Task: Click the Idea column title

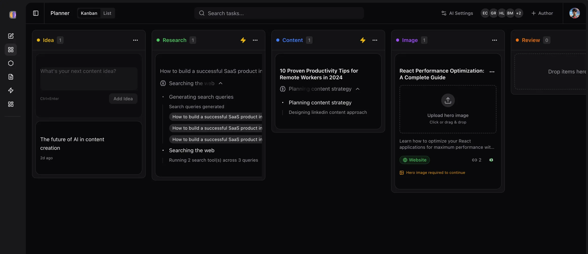Action: (48, 40)
